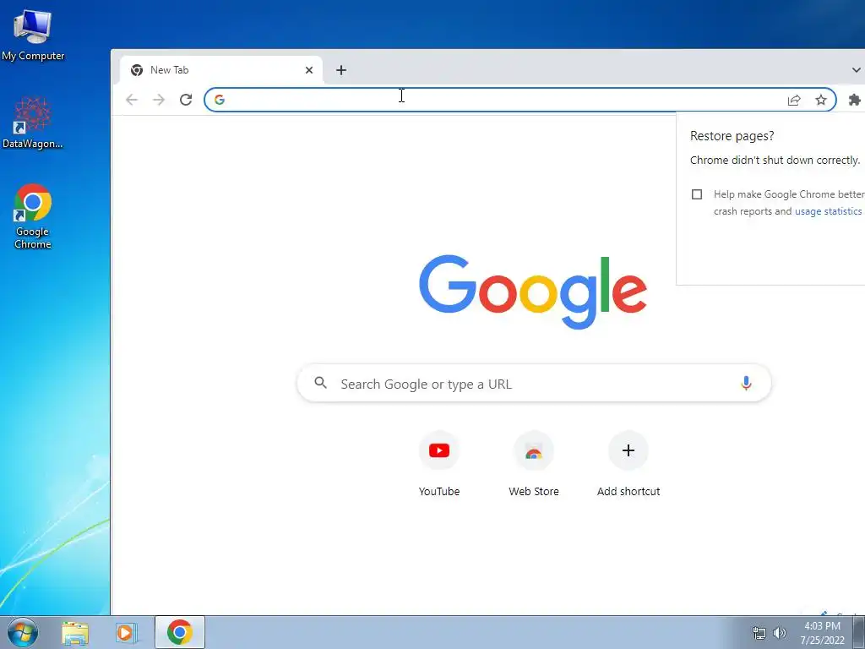The image size is (865, 649).
Task: Click the share page icon in address bar
Action: coord(794,100)
